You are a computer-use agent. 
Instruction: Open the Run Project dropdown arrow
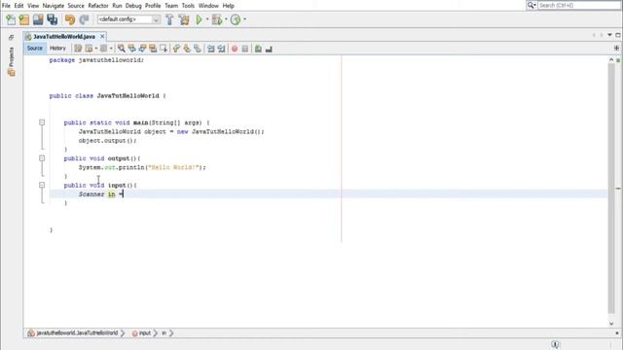click(207, 19)
